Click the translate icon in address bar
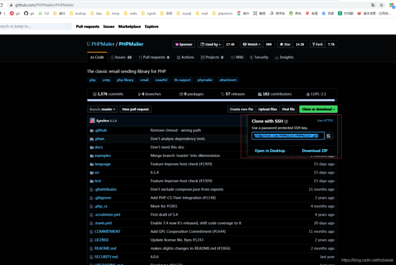This screenshot has height=265, width=396. coord(373,5)
